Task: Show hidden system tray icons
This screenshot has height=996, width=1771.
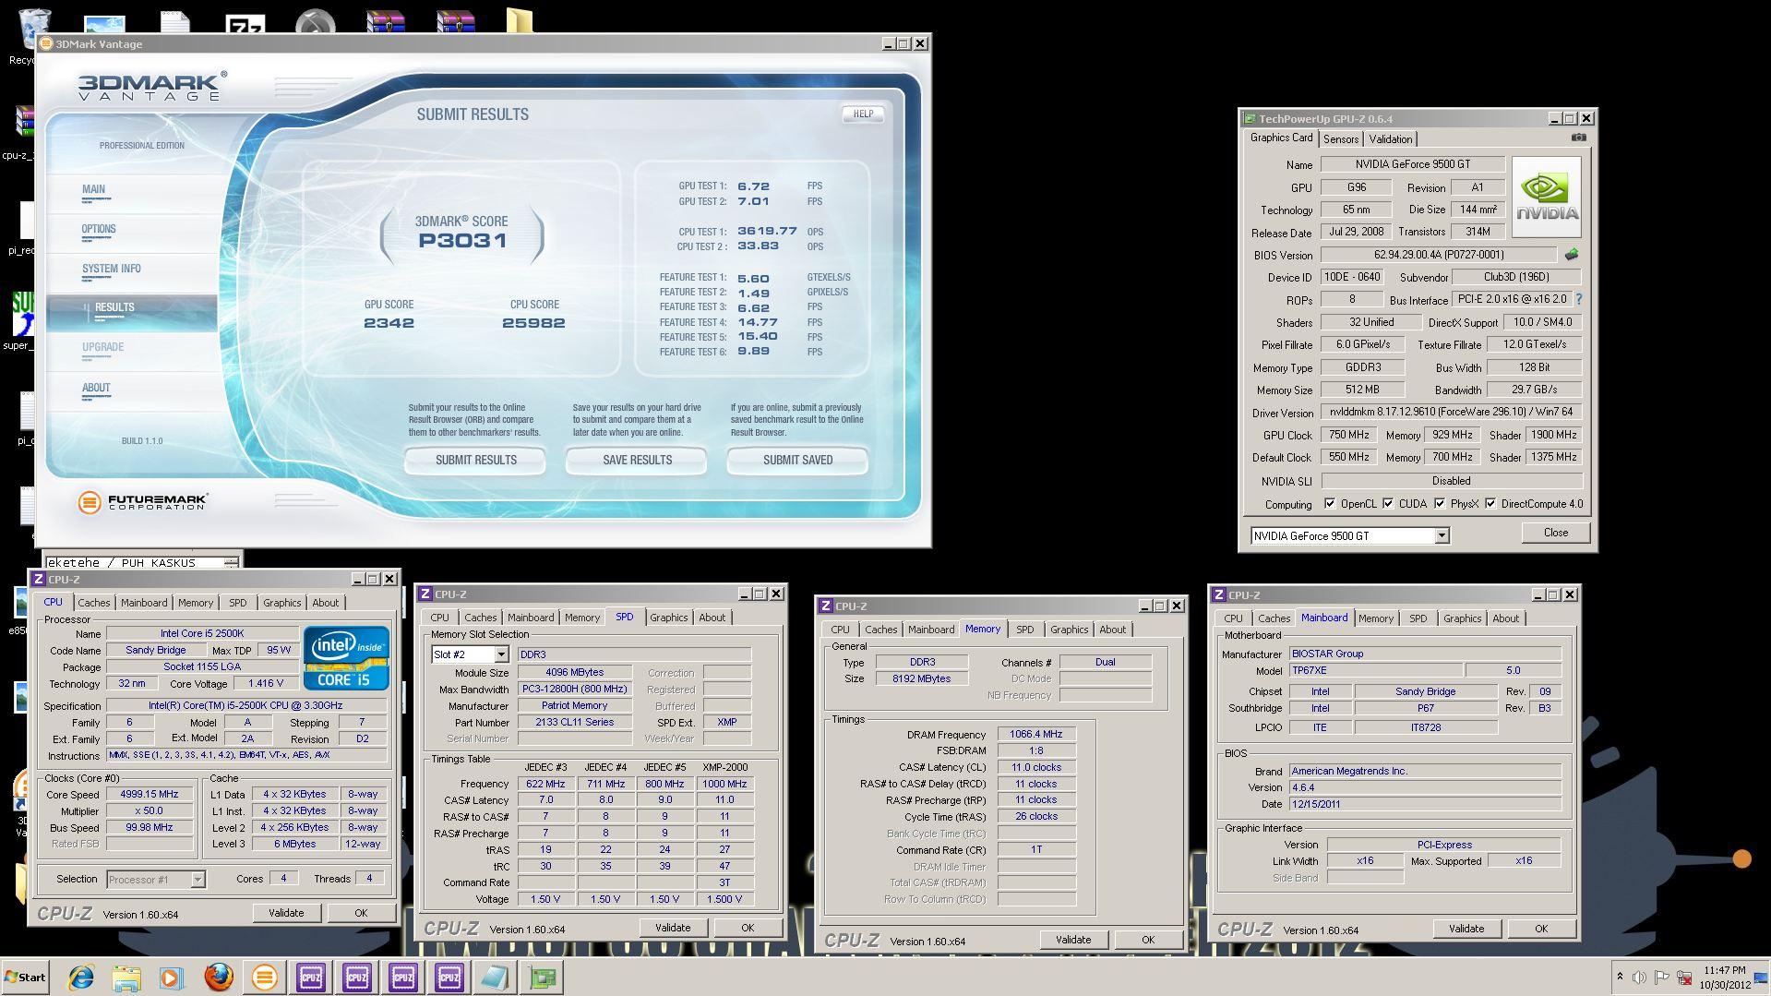Action: tap(1620, 977)
